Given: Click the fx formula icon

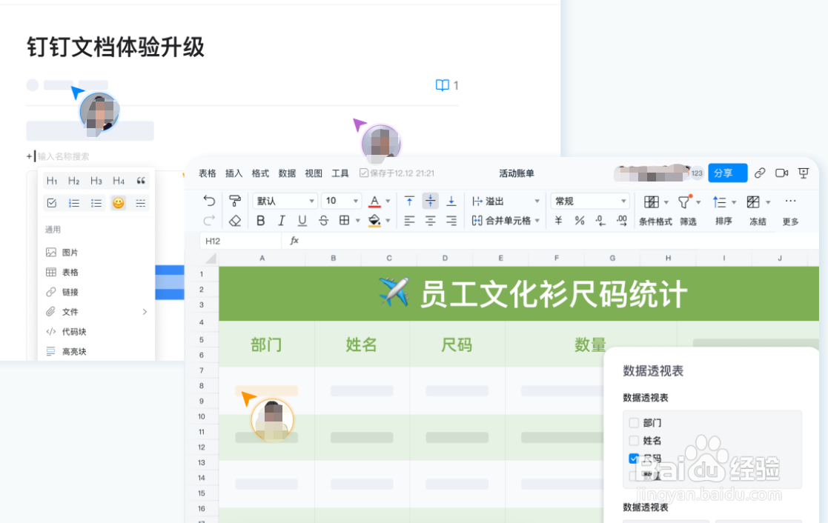Looking at the screenshot, I should pyautogui.click(x=294, y=241).
